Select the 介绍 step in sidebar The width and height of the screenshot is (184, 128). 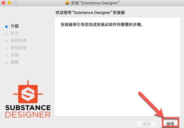tap(15, 26)
